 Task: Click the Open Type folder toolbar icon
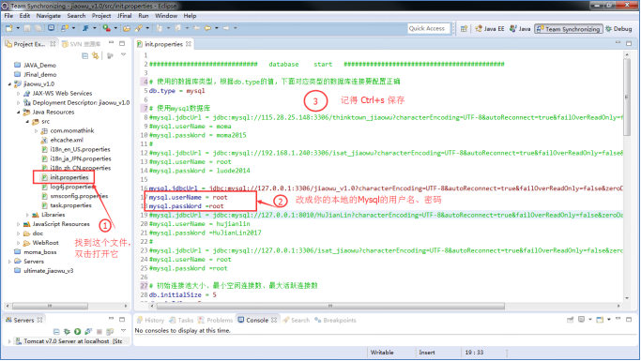[x=127, y=28]
